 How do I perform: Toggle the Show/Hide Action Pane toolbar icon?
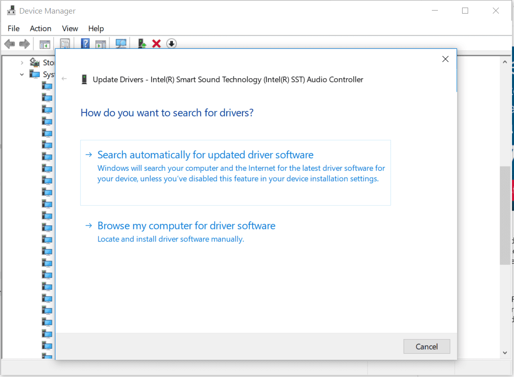coord(101,44)
